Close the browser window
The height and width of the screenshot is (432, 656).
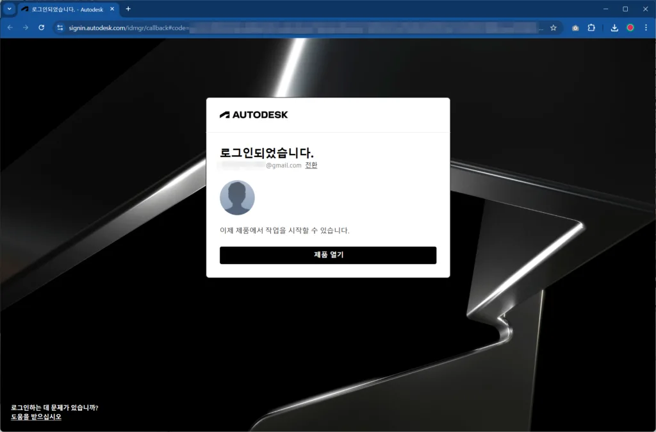pyautogui.click(x=645, y=9)
